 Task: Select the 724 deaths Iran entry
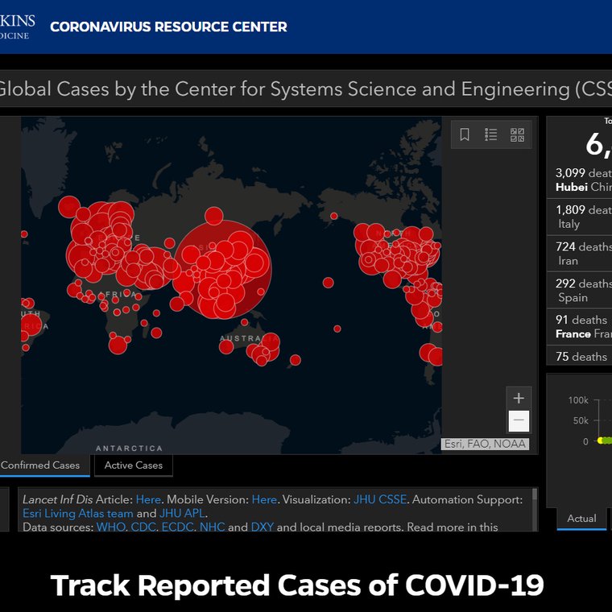pos(579,254)
